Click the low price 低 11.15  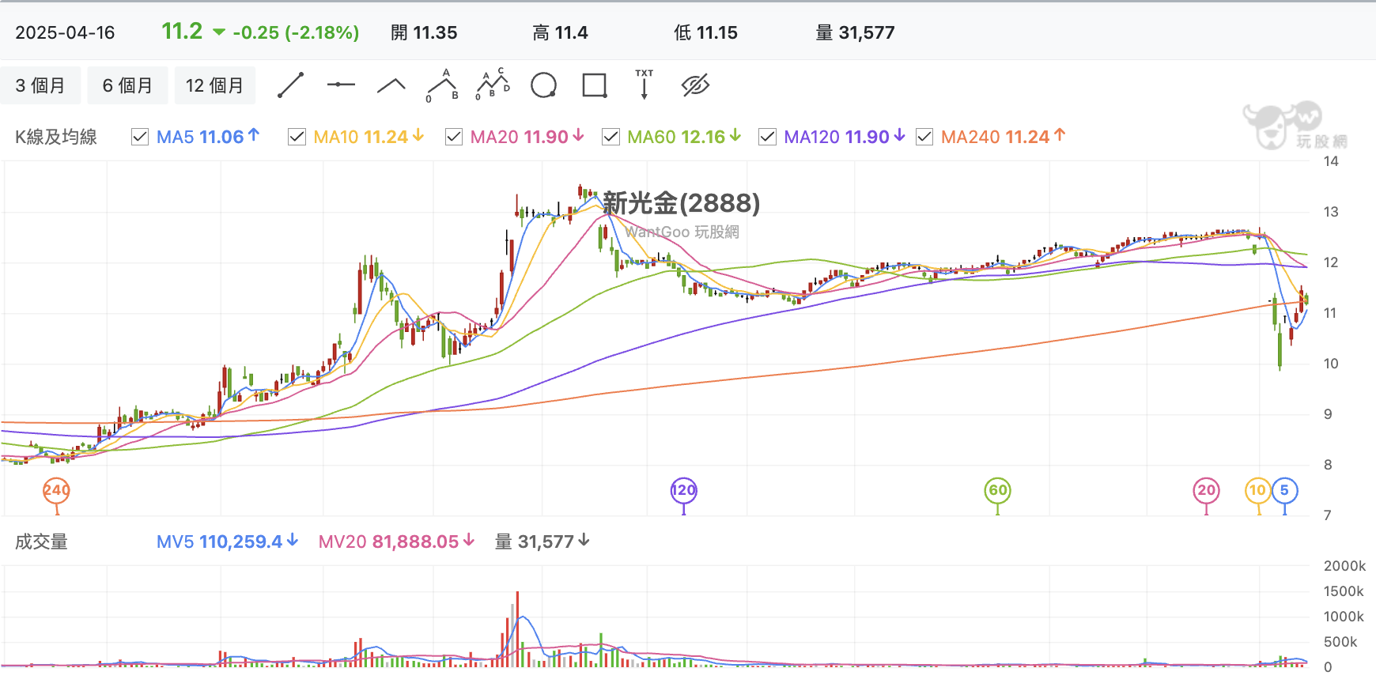(705, 32)
